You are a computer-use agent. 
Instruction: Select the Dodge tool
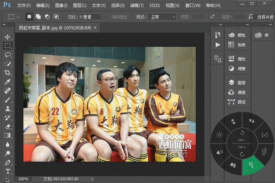[x=7, y=153]
